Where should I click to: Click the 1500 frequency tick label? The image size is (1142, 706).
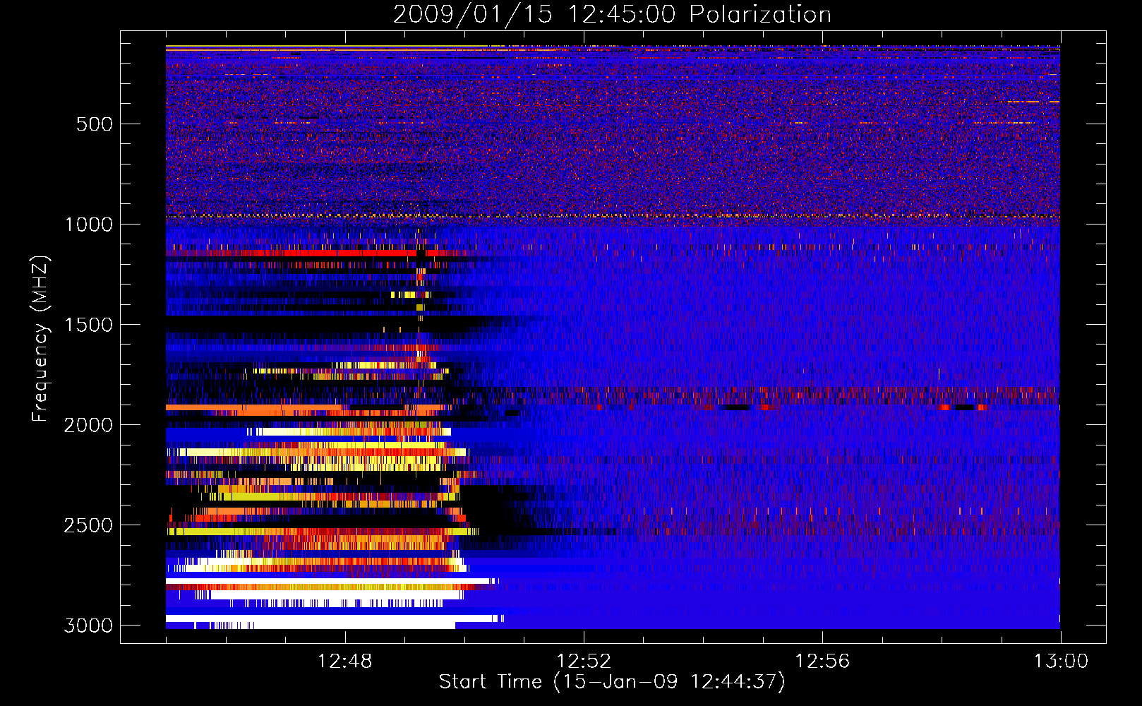(88, 325)
